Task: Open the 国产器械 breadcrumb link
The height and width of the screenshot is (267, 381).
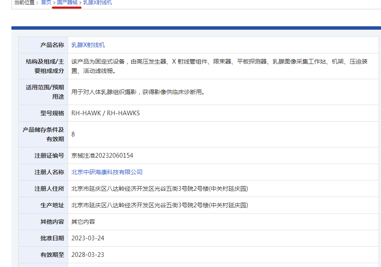Action: point(67,3)
